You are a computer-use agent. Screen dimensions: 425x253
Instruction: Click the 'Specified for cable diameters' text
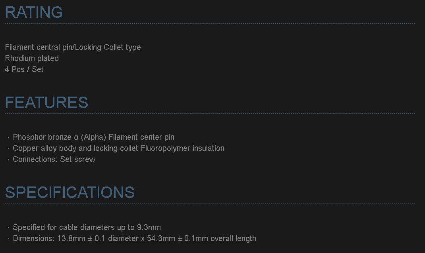tap(65, 227)
